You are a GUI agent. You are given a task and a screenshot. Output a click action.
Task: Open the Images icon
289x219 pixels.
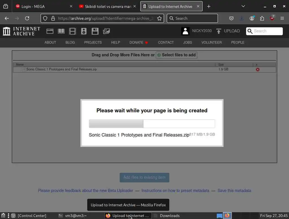click(x=106, y=31)
